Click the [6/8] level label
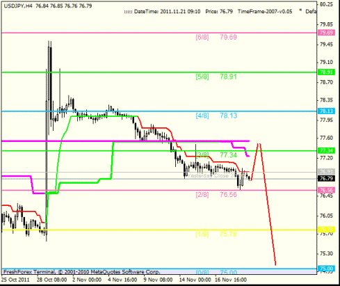Screen dimensions: 340x286 click(x=202, y=37)
